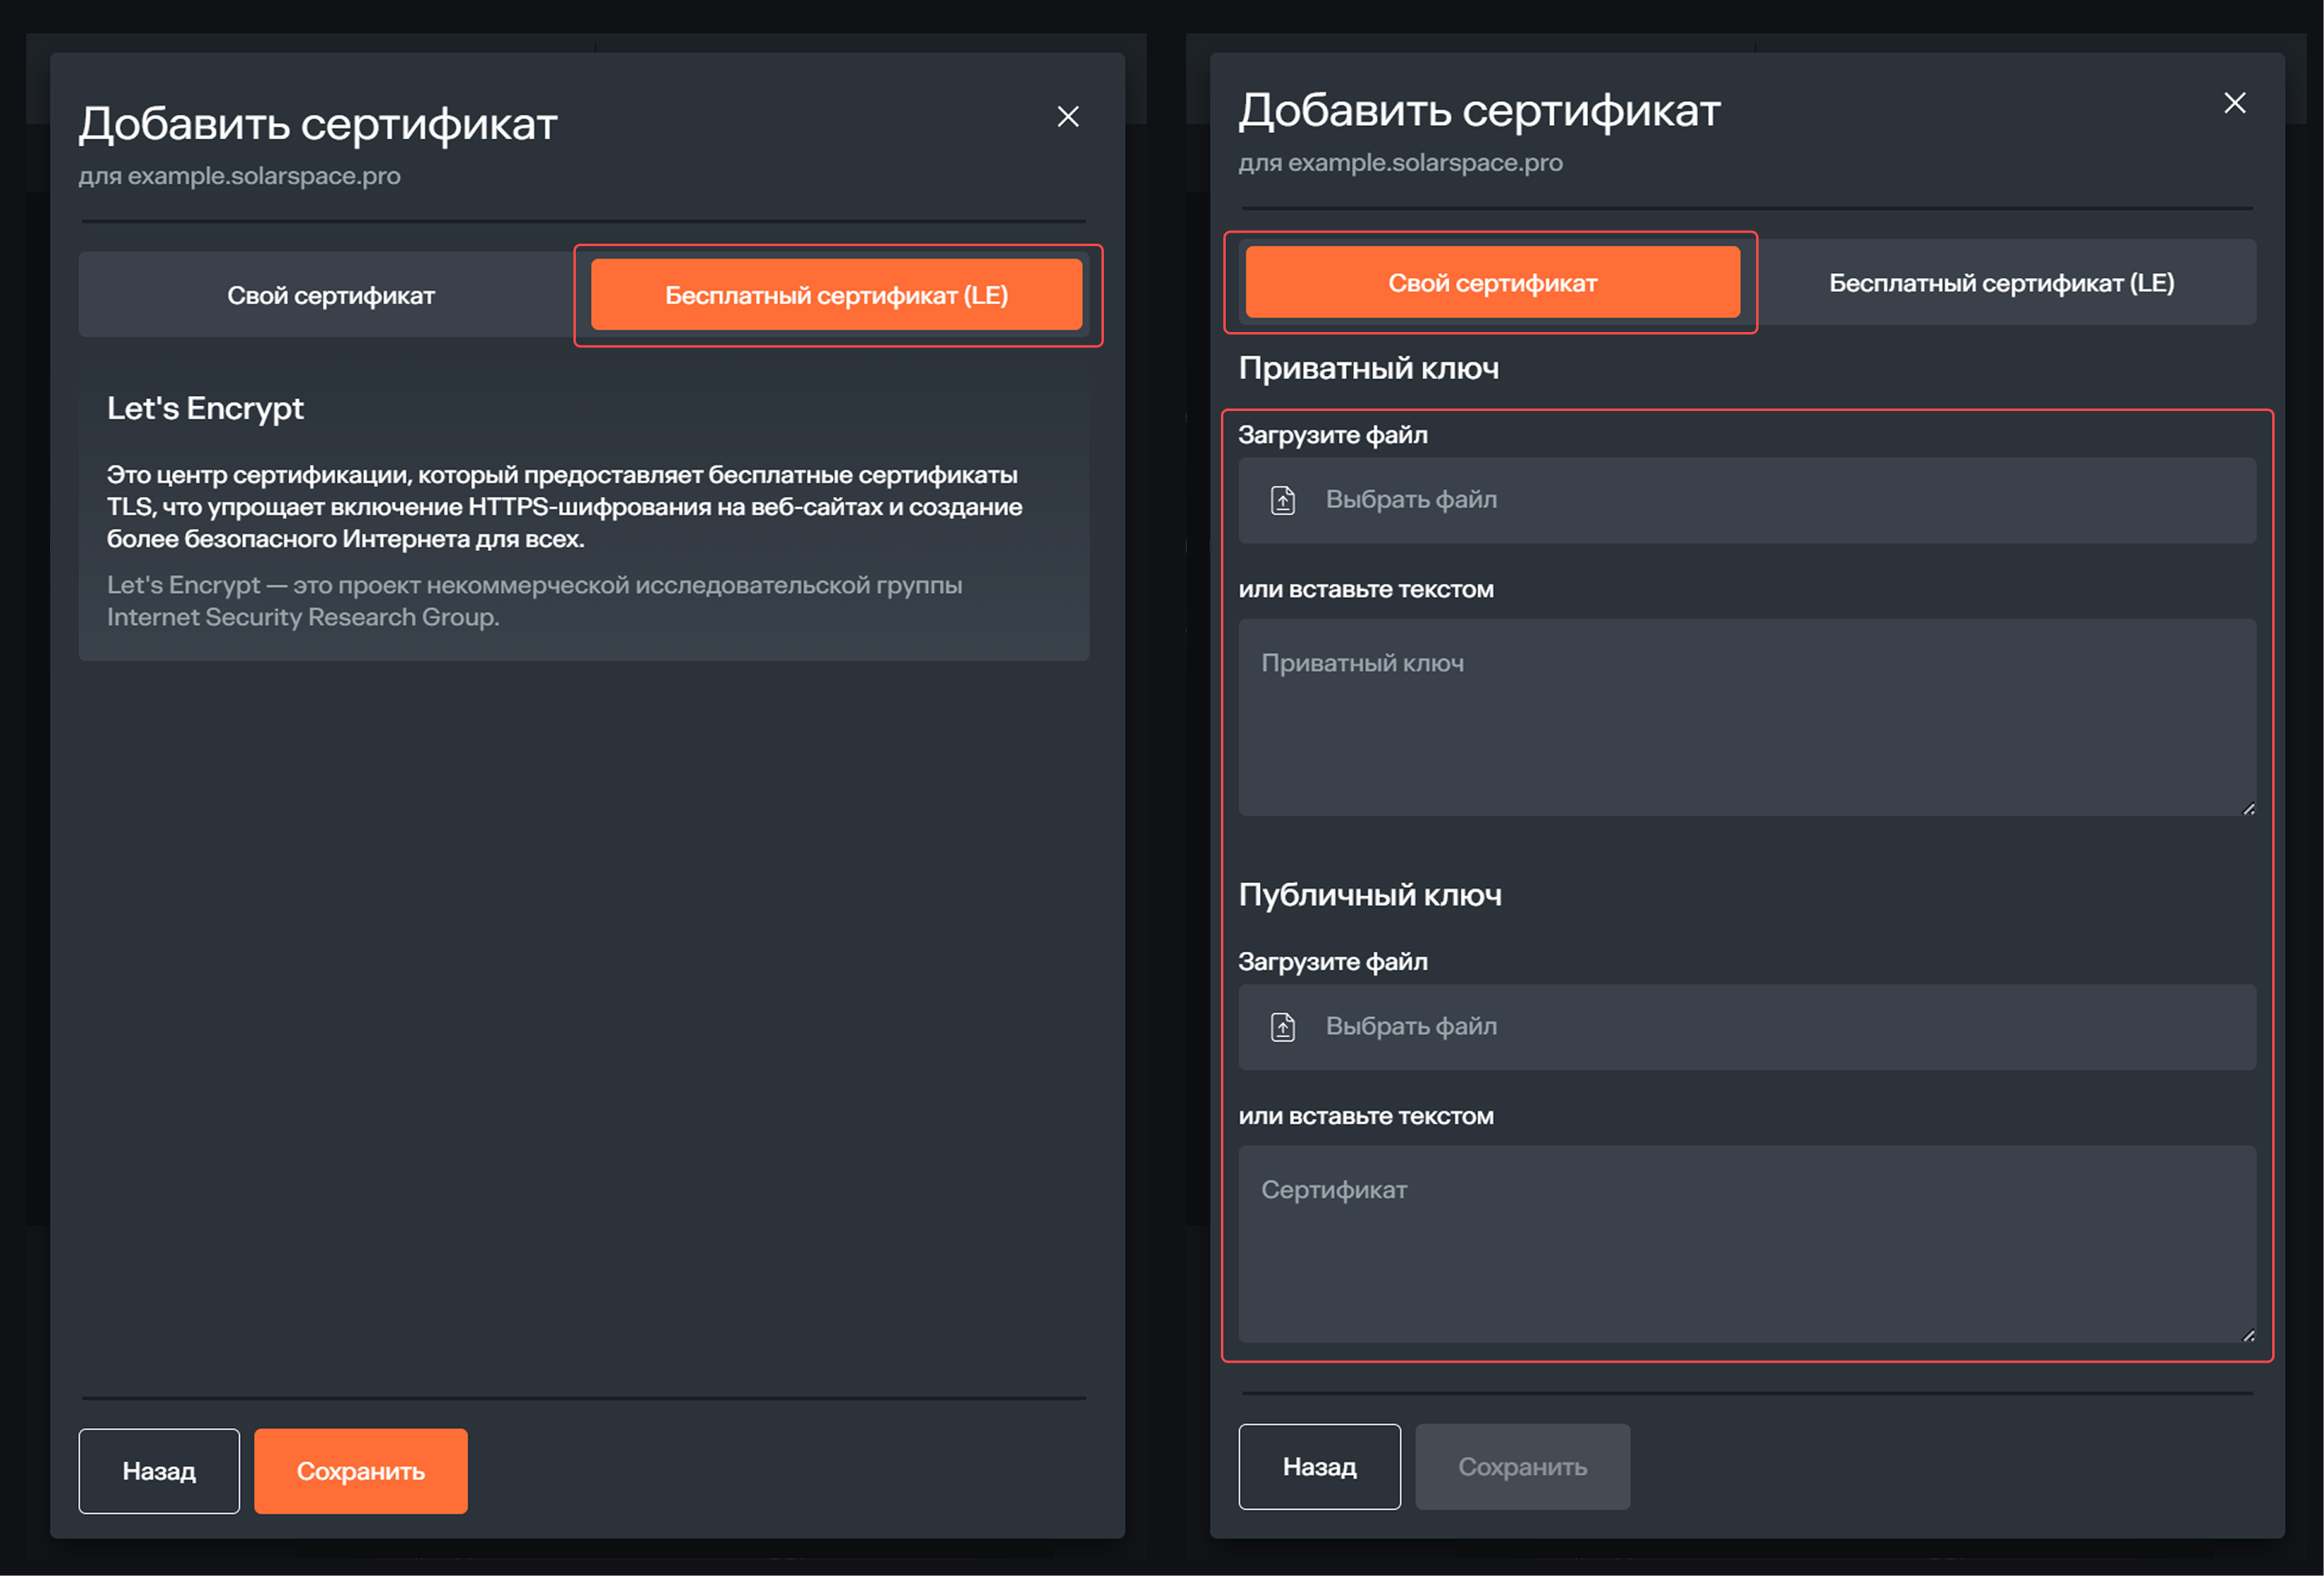Image resolution: width=2324 pixels, height=1576 pixels.
Task: Select the highlighted orange Свой сертификат tab
Action: pos(1492,283)
